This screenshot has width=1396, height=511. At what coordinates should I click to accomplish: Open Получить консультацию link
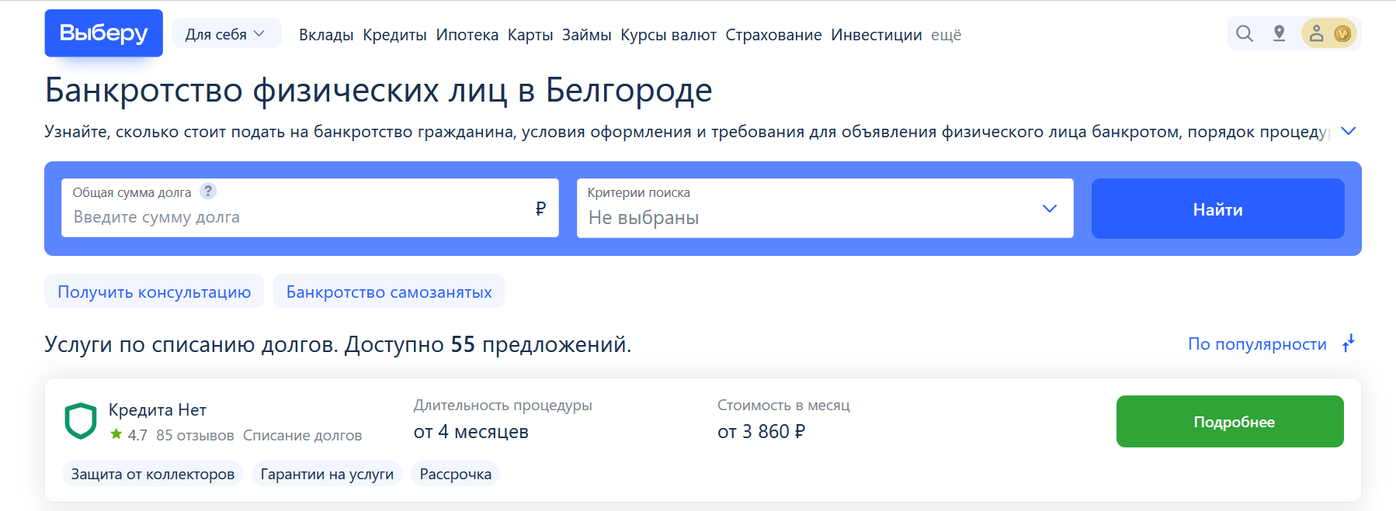point(154,292)
